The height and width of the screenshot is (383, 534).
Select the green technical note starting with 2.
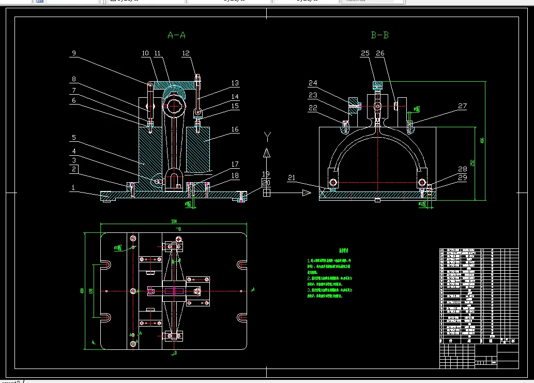330,281
